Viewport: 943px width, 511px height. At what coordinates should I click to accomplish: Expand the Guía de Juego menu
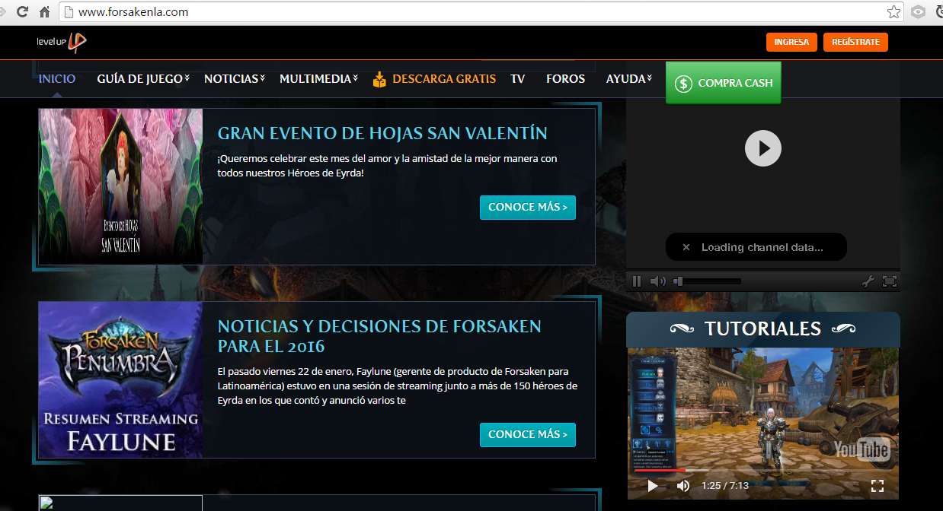143,79
